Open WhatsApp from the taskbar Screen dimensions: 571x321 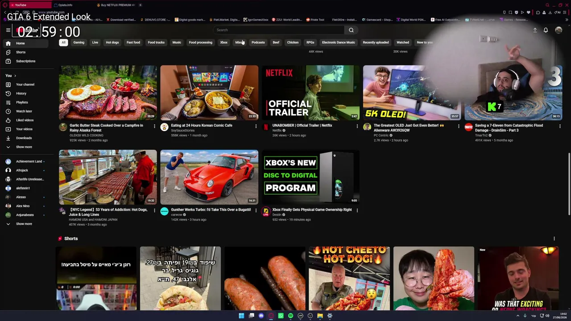click(x=281, y=316)
